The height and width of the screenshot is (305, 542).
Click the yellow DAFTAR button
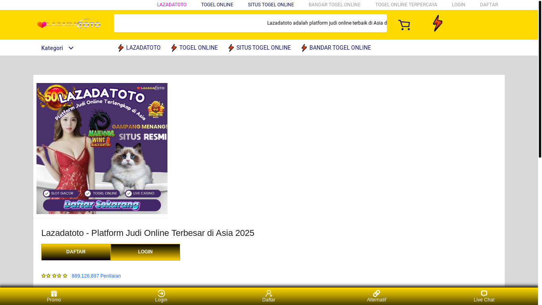(x=76, y=252)
